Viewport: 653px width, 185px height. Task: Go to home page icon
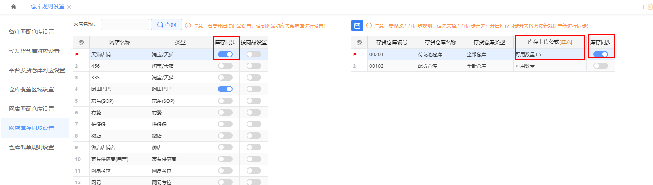pyautogui.click(x=14, y=6)
